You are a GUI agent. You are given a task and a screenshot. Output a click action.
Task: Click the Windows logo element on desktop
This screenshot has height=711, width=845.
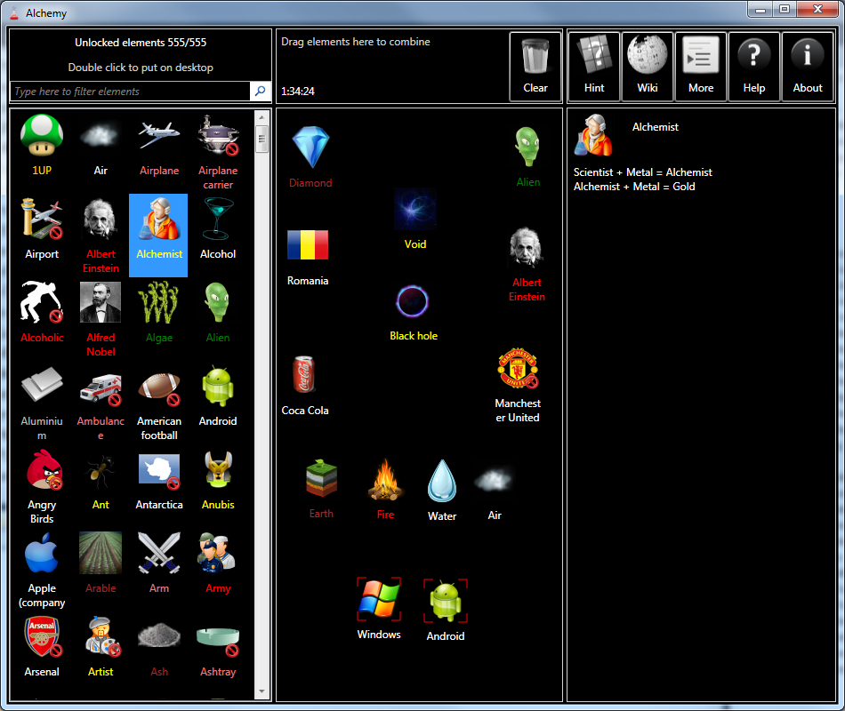(x=379, y=609)
